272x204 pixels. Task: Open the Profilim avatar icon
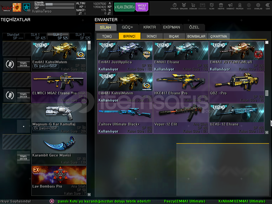(240, 6)
